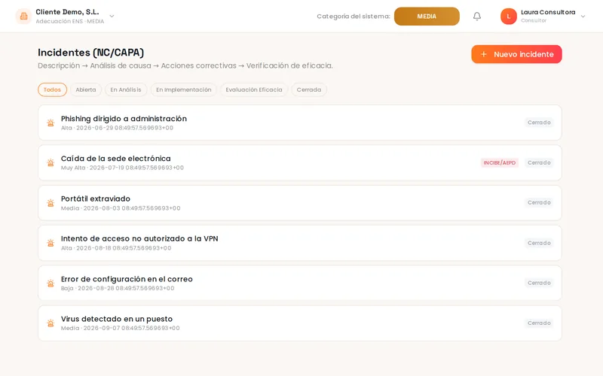Viewport: 603px width, 376px height.
Task: Click alarm icon beside Intento de acceso VPN
Action: [51, 243]
